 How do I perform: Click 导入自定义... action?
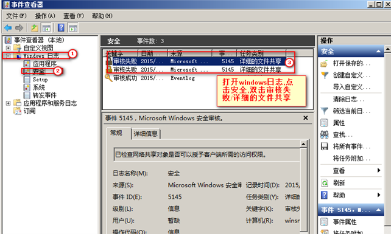(x=351, y=87)
